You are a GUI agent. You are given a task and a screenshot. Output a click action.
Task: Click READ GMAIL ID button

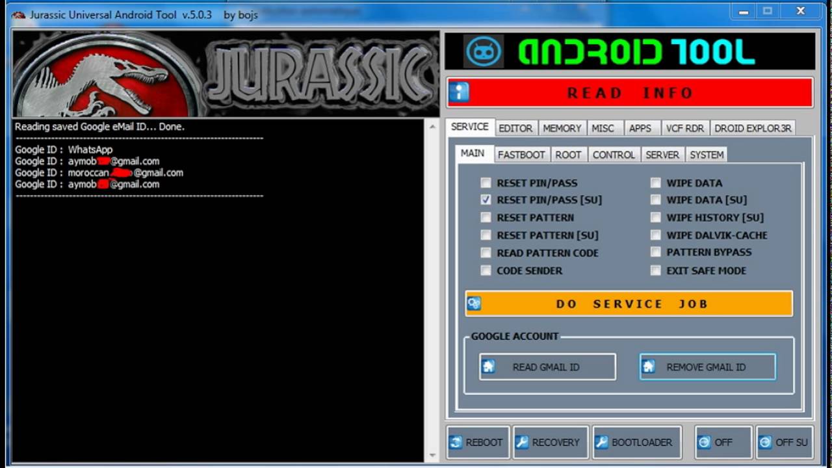pos(547,367)
